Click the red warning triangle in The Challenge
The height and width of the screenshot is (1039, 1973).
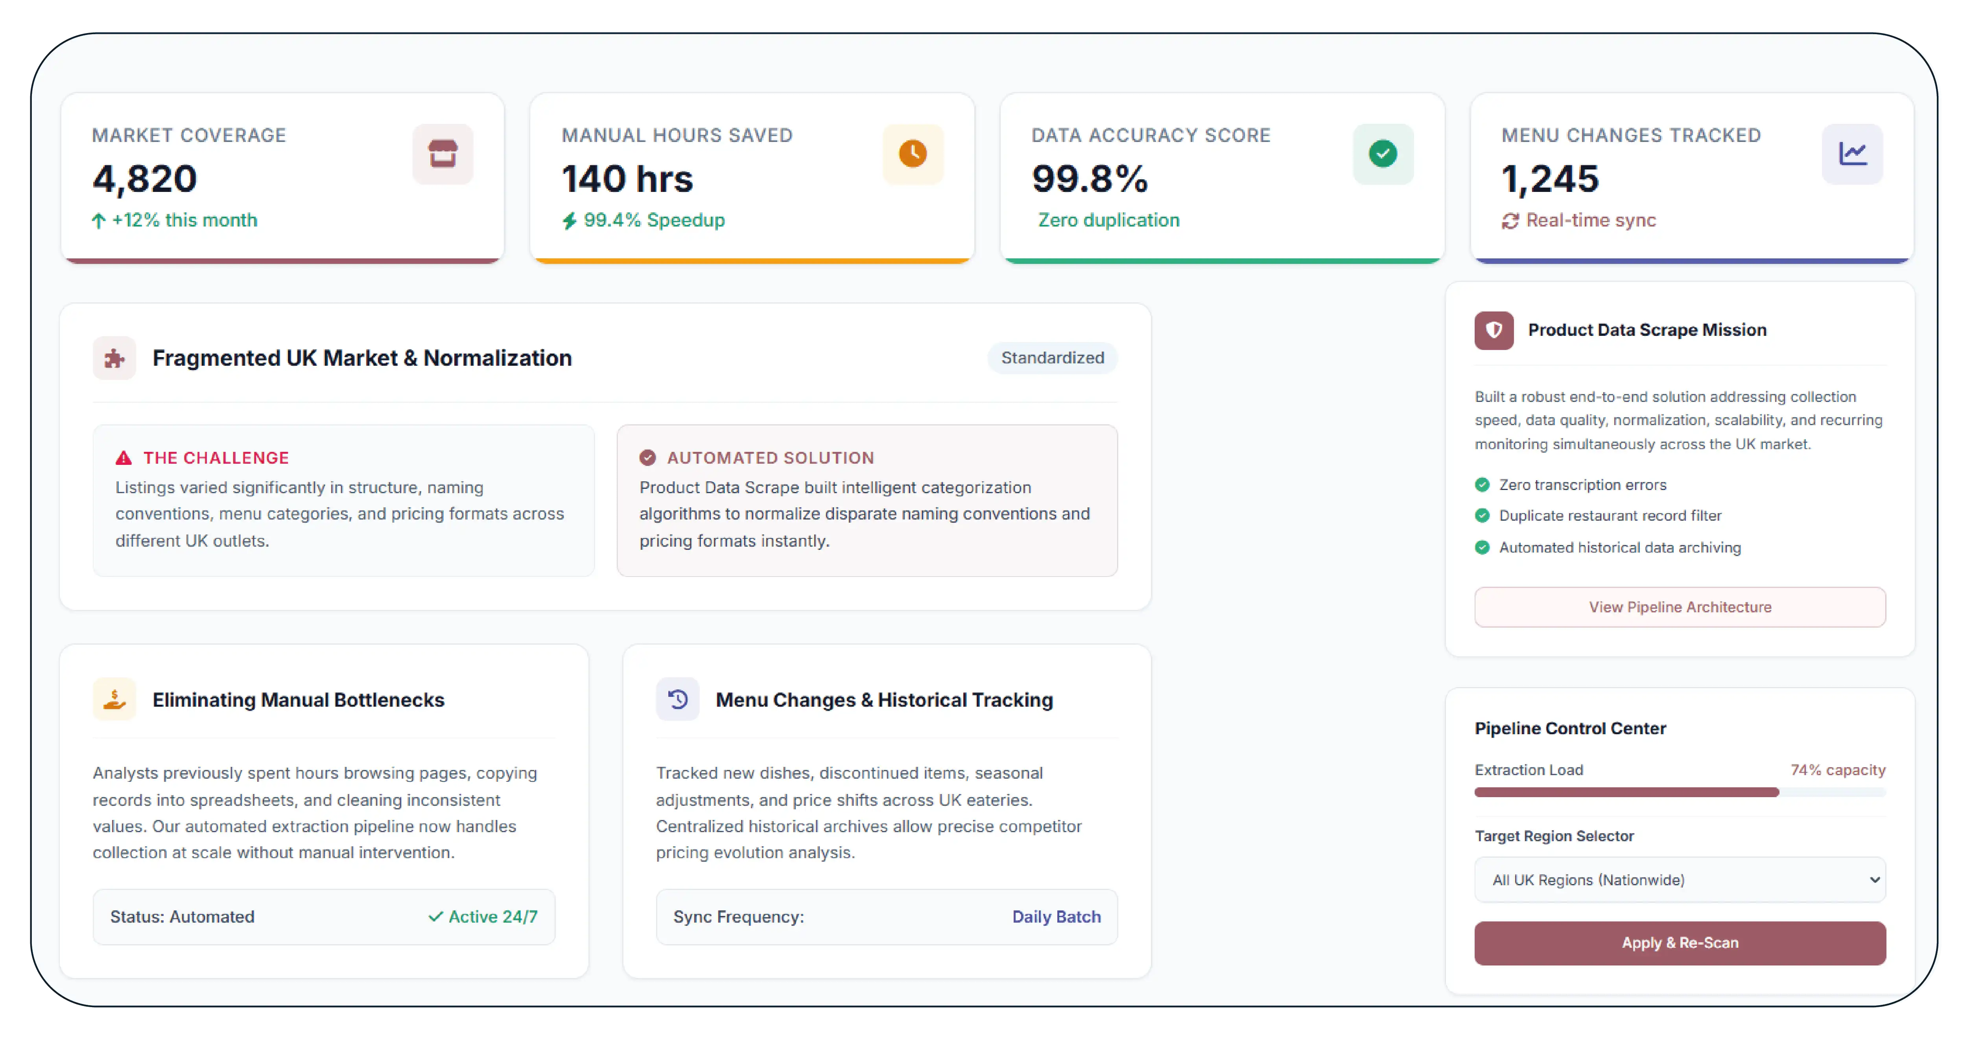[x=124, y=458]
